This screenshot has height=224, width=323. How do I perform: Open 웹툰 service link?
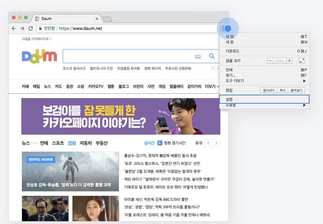111,87
